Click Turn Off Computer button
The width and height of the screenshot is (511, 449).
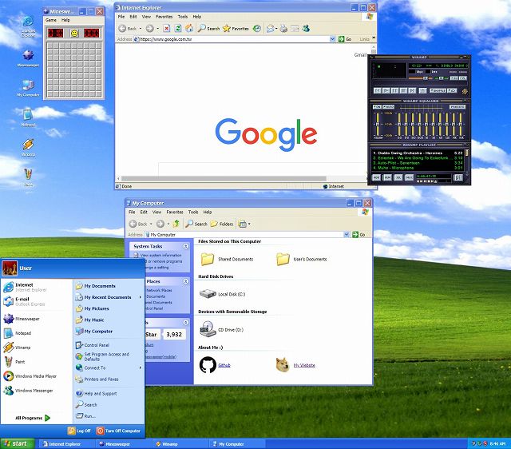(118, 431)
